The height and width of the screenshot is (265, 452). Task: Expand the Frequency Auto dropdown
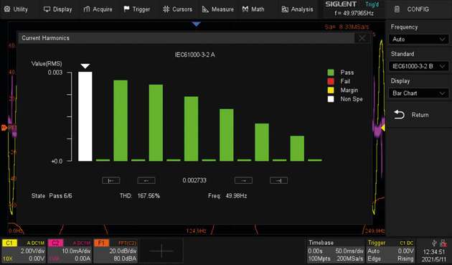[x=418, y=39]
